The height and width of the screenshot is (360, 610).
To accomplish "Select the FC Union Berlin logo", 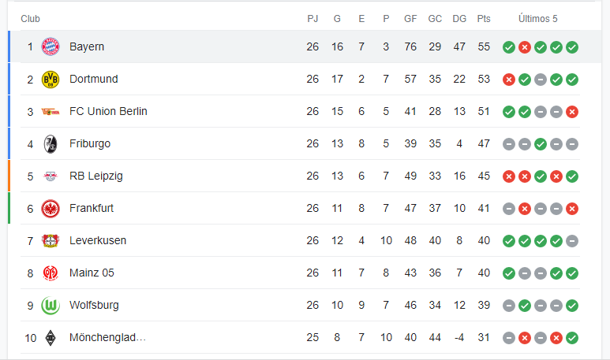I will [x=51, y=112].
